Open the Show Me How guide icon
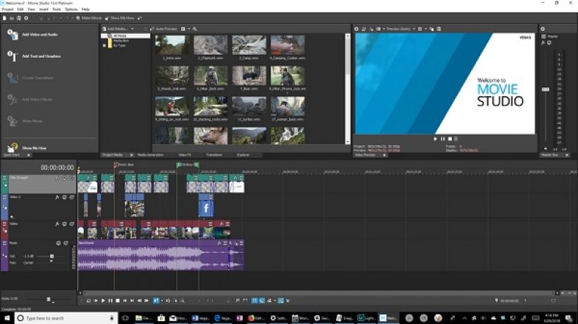Screen dimensions: 578x324 click(12, 147)
